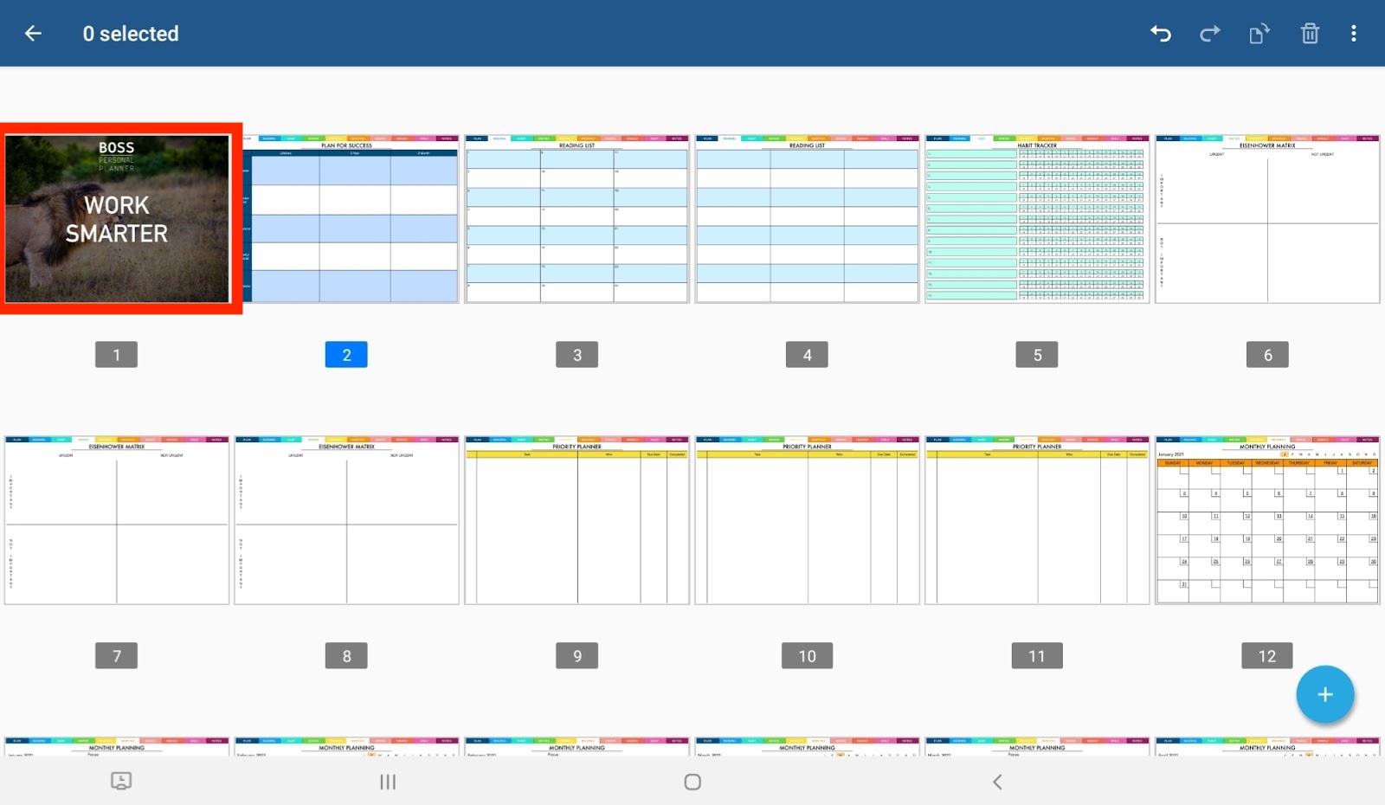Image resolution: width=1385 pixels, height=805 pixels.
Task: Select page 7 Eisenhower Matrix thumbnail
Action: pos(117,520)
